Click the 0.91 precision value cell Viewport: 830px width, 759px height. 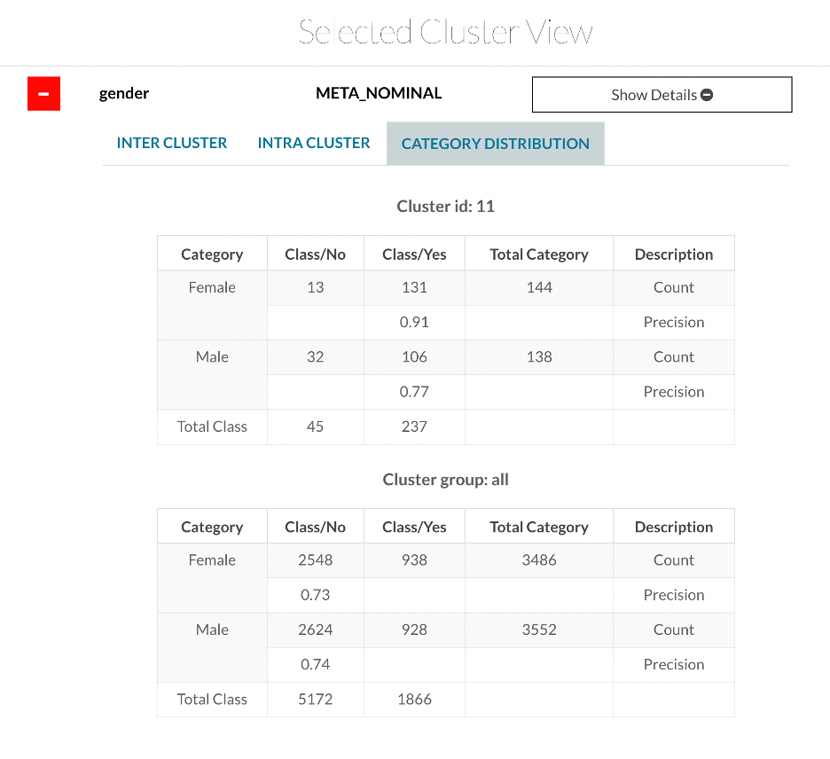point(414,322)
